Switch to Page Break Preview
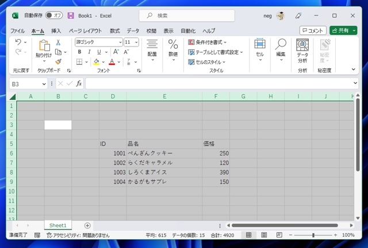The height and width of the screenshot is (248, 368). point(279,235)
